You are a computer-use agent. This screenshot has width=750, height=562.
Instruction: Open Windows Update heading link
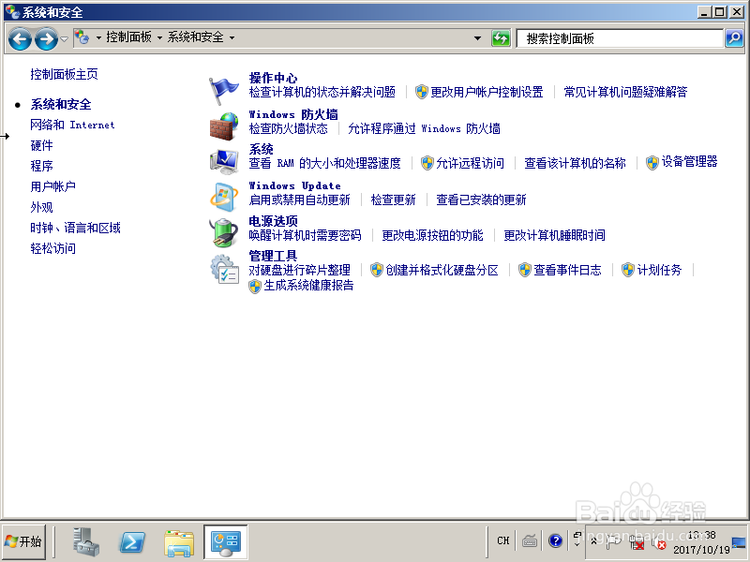point(294,185)
